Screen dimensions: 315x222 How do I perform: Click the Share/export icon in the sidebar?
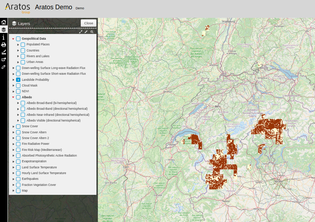pos(4,59)
